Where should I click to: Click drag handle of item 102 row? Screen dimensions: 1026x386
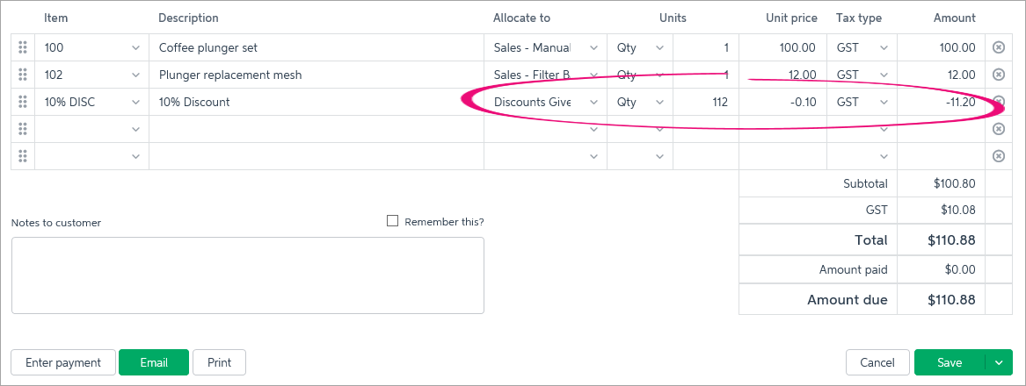tap(23, 75)
